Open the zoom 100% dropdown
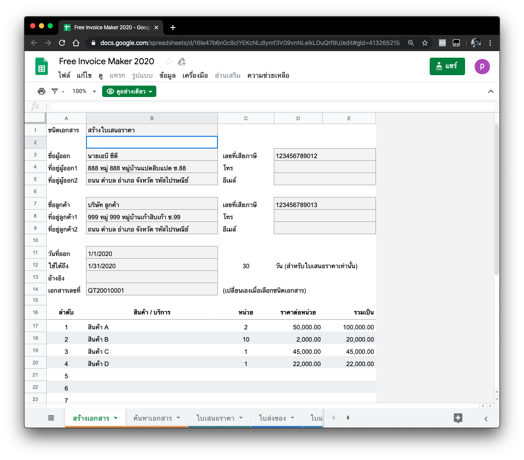 click(x=84, y=91)
